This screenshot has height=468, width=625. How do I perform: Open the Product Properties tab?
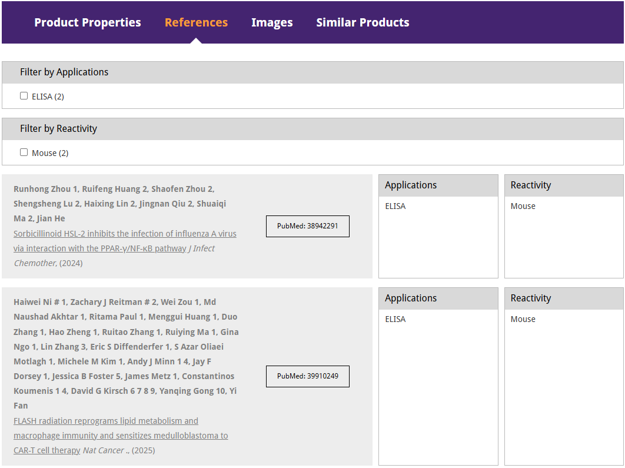(88, 22)
